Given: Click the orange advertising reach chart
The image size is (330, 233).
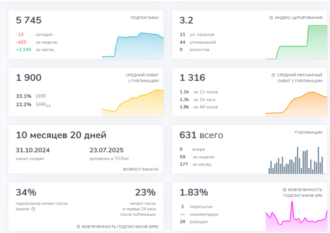Looking at the screenshot, I should point(296,103).
